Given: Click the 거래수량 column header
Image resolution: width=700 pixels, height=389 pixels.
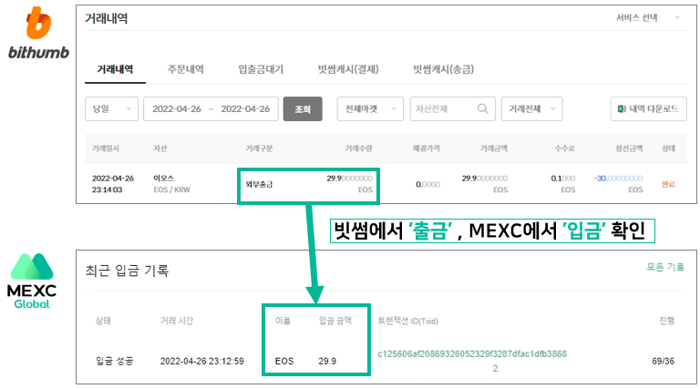Looking at the screenshot, I should click(358, 148).
